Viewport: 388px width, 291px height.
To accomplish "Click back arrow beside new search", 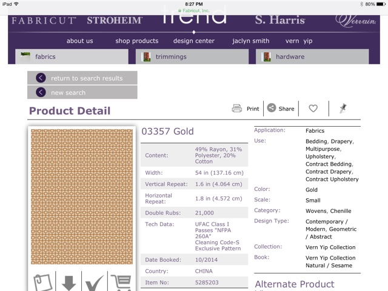I will tap(41, 92).
